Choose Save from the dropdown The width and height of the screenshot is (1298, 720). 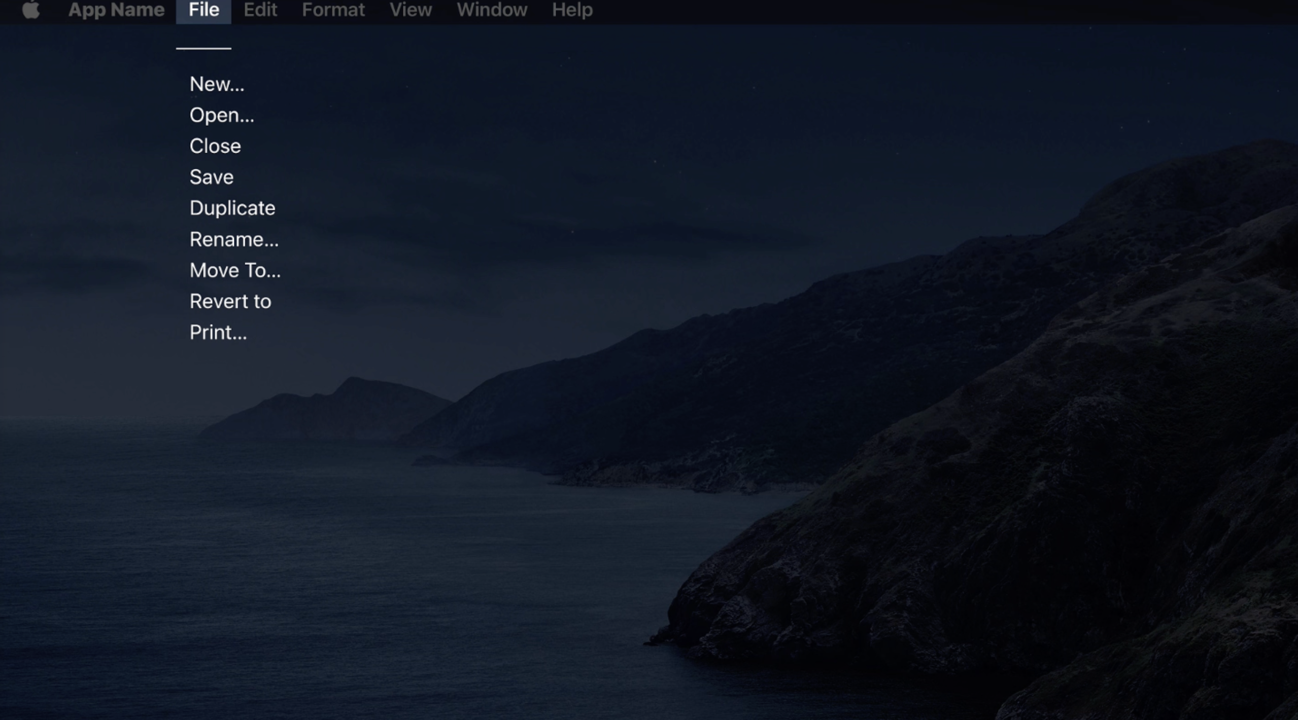[212, 177]
